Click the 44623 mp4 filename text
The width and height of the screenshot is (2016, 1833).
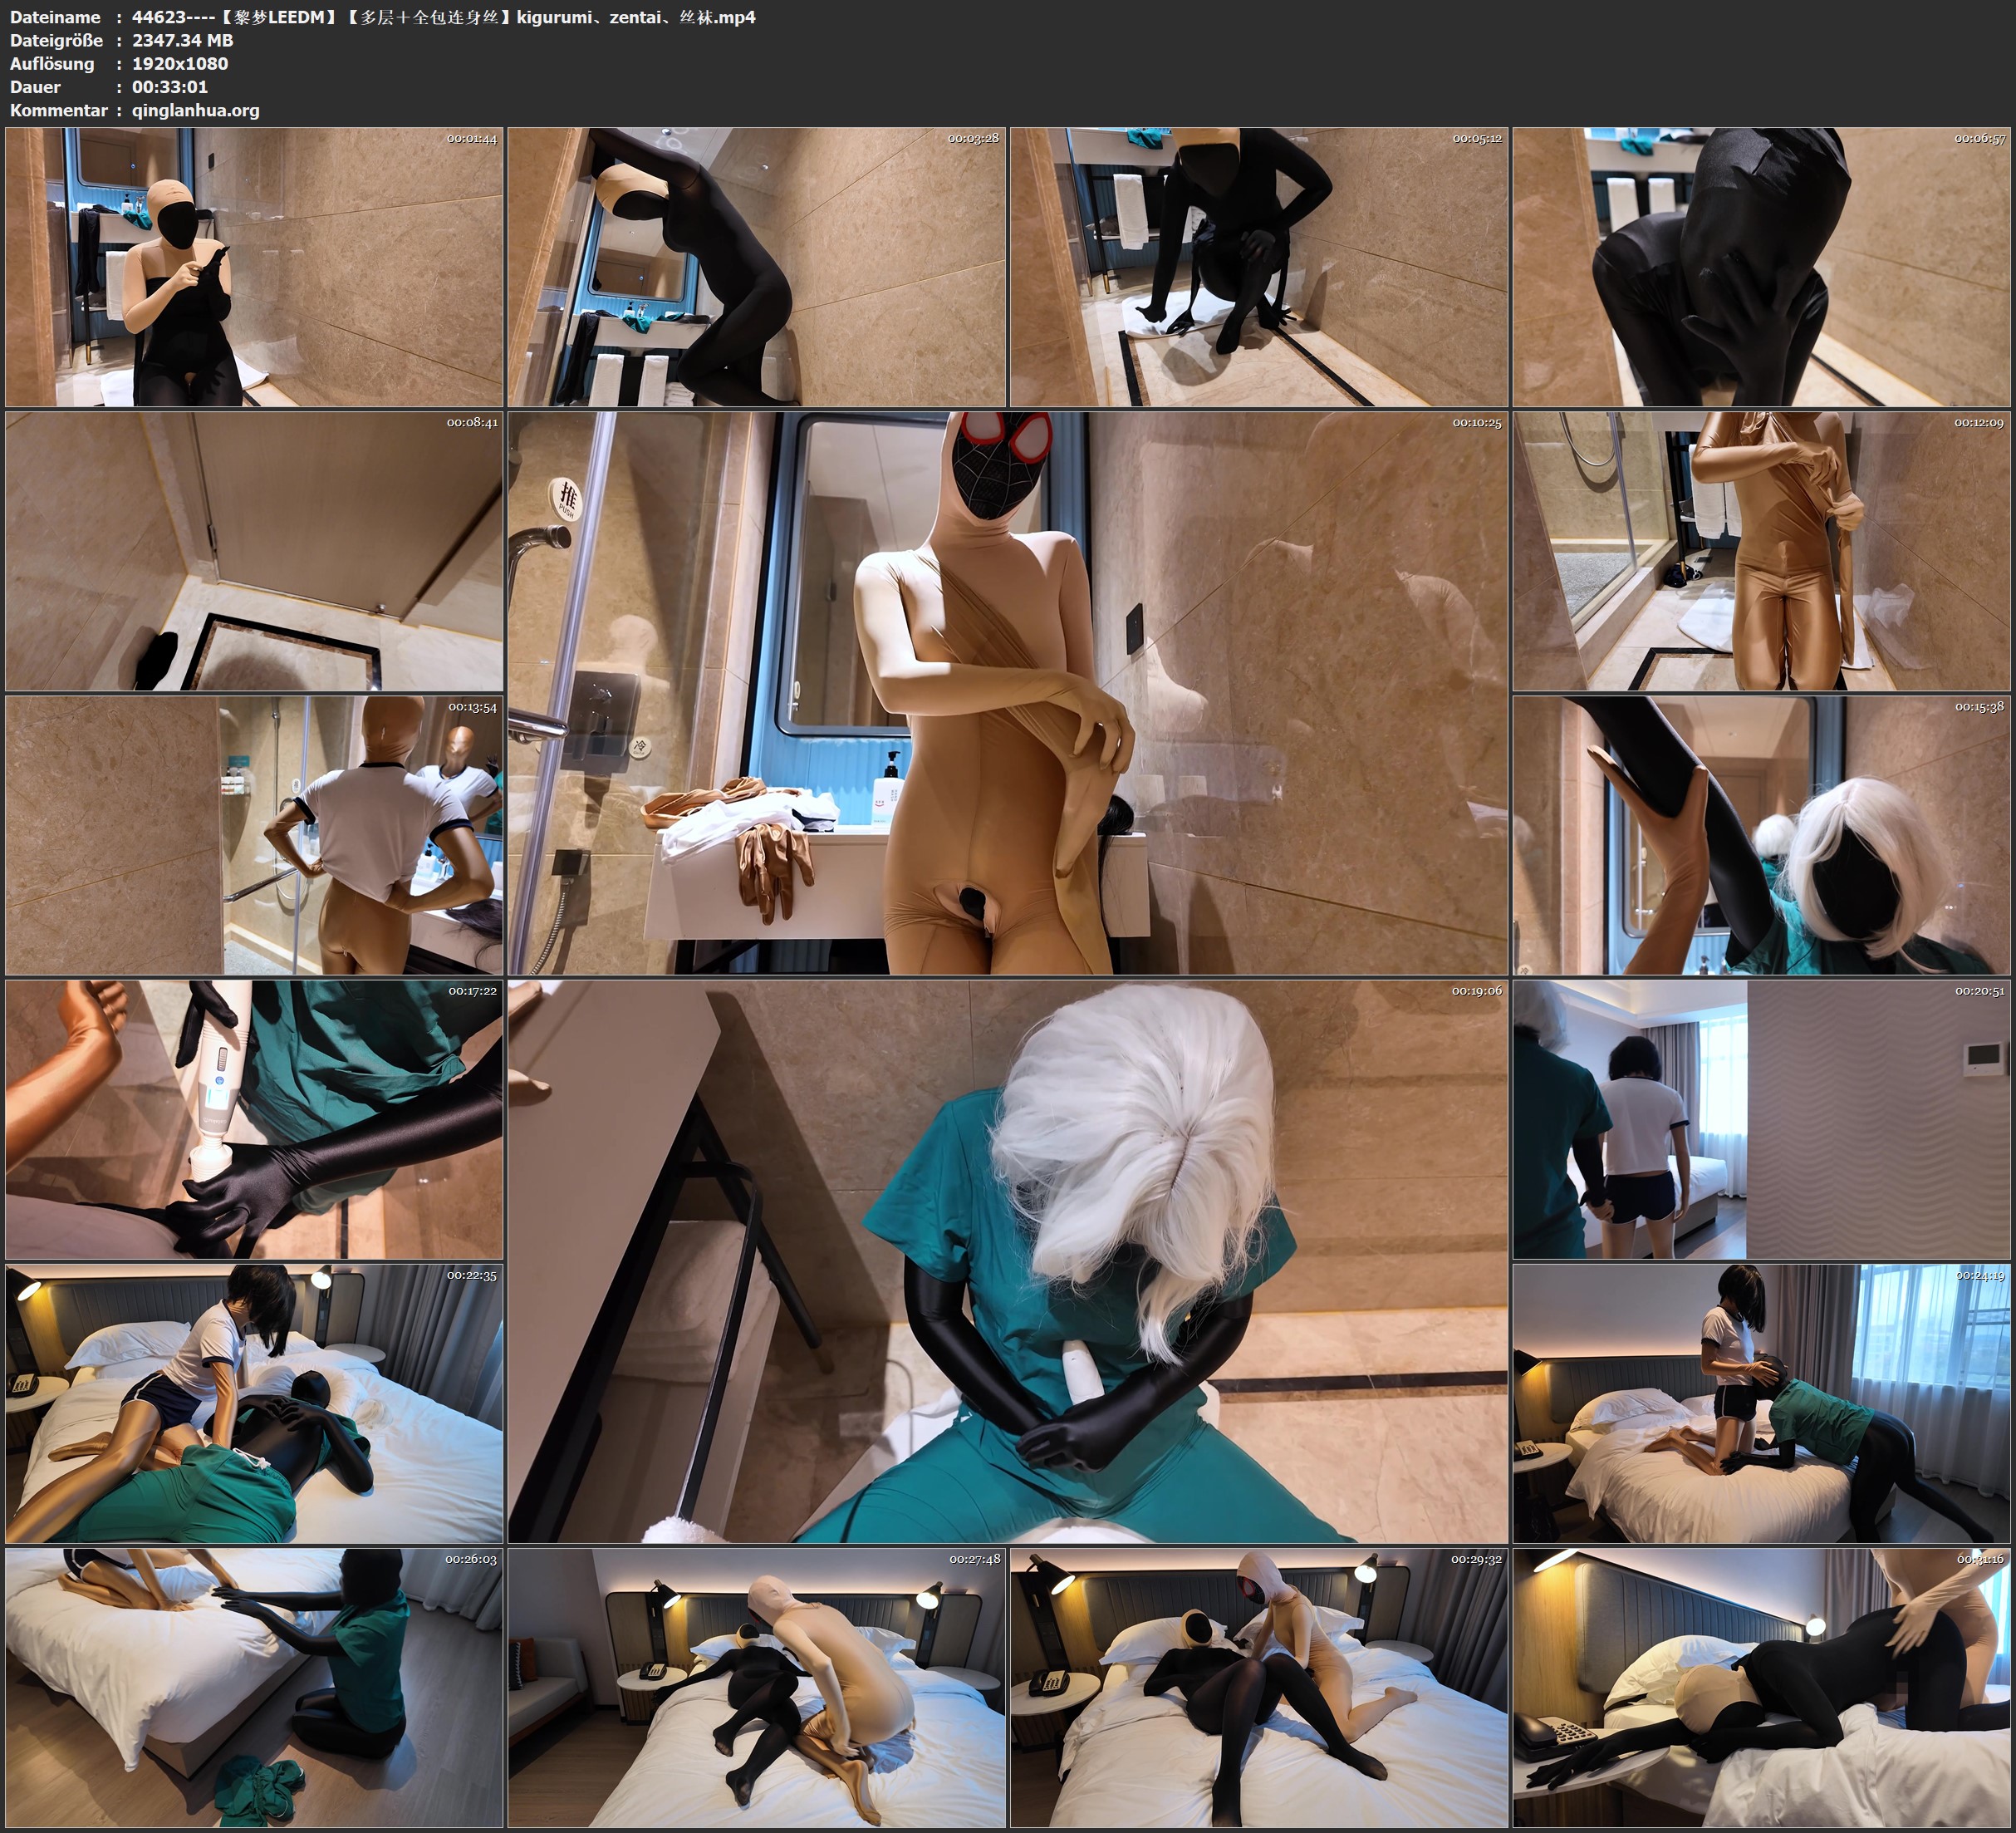(x=440, y=17)
